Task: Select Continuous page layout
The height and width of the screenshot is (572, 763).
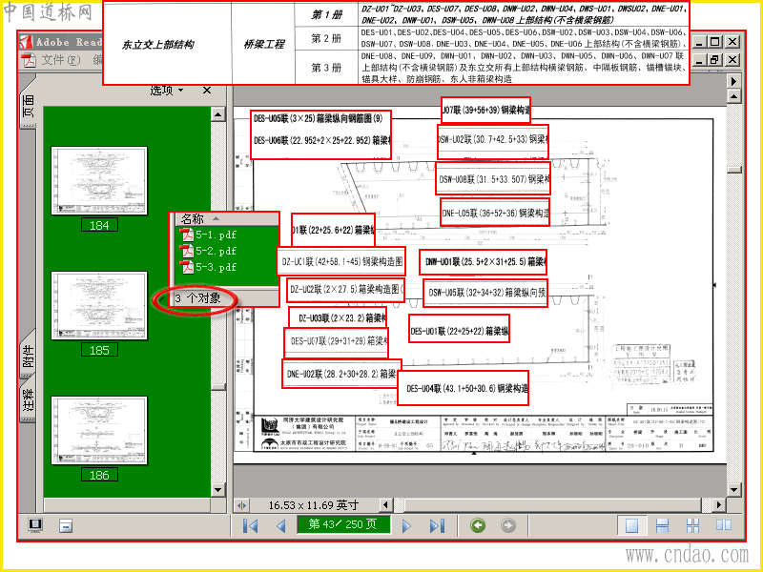Action: tap(662, 525)
